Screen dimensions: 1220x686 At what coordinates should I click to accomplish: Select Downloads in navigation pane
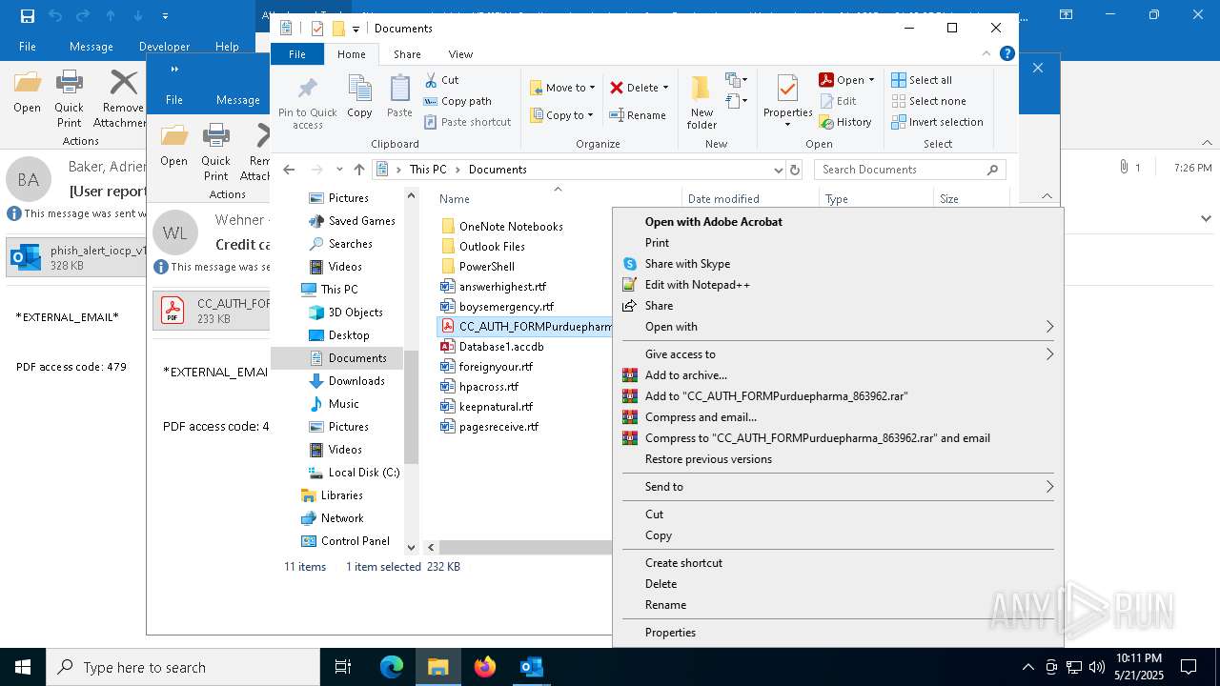[x=346, y=381]
